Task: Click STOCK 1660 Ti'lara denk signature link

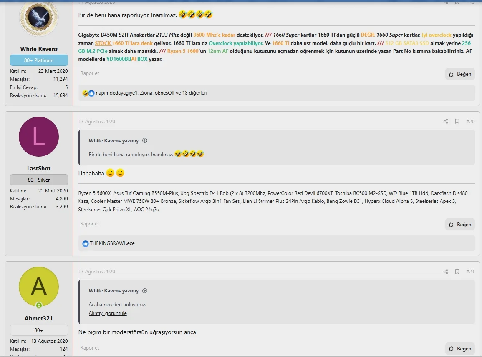Action: point(124,43)
